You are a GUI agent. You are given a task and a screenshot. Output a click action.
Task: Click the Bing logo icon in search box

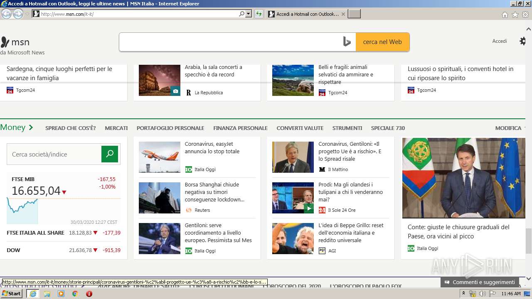[347, 42]
